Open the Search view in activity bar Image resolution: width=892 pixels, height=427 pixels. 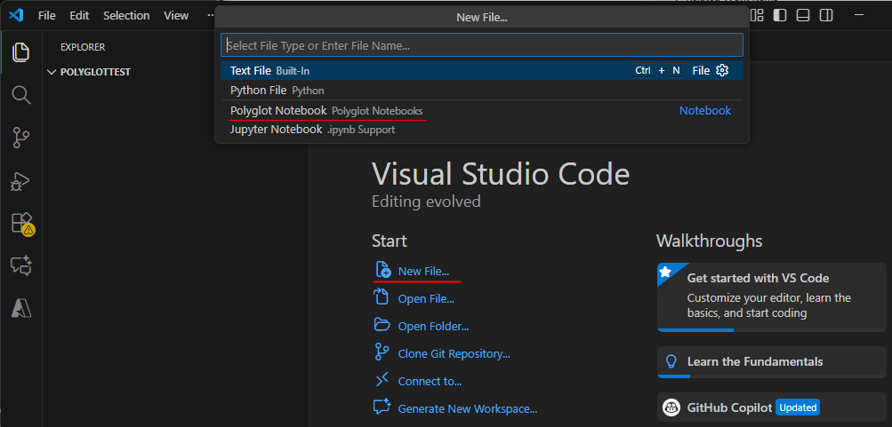click(21, 95)
